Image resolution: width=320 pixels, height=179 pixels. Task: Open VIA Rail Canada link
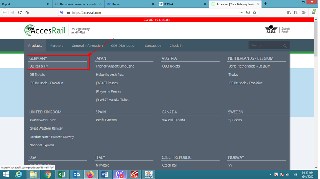pyautogui.click(x=173, y=120)
